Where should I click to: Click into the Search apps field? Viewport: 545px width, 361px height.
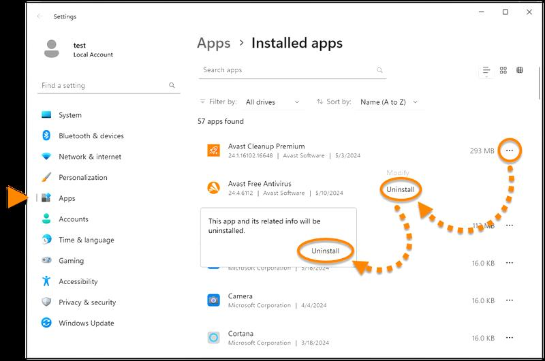pos(292,71)
